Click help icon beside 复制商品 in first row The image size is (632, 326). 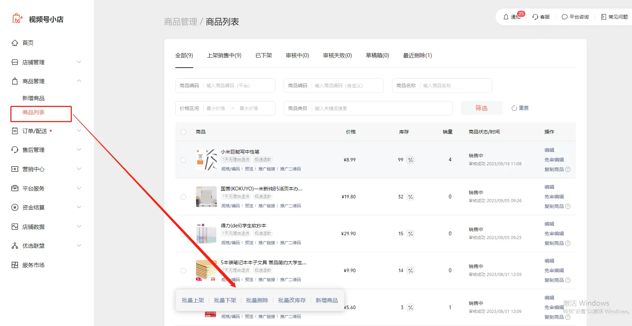point(568,169)
